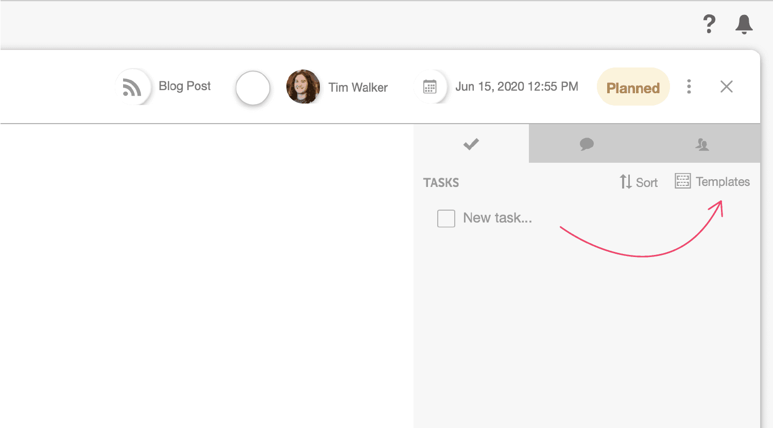The height and width of the screenshot is (428, 773).
Task: Click the Sort arrows icon
Action: pos(626,182)
